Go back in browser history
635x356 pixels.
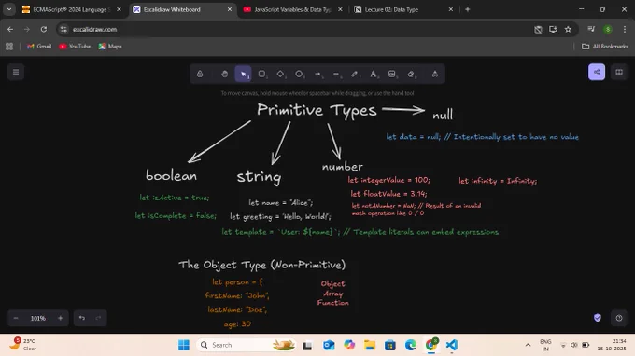(10, 29)
